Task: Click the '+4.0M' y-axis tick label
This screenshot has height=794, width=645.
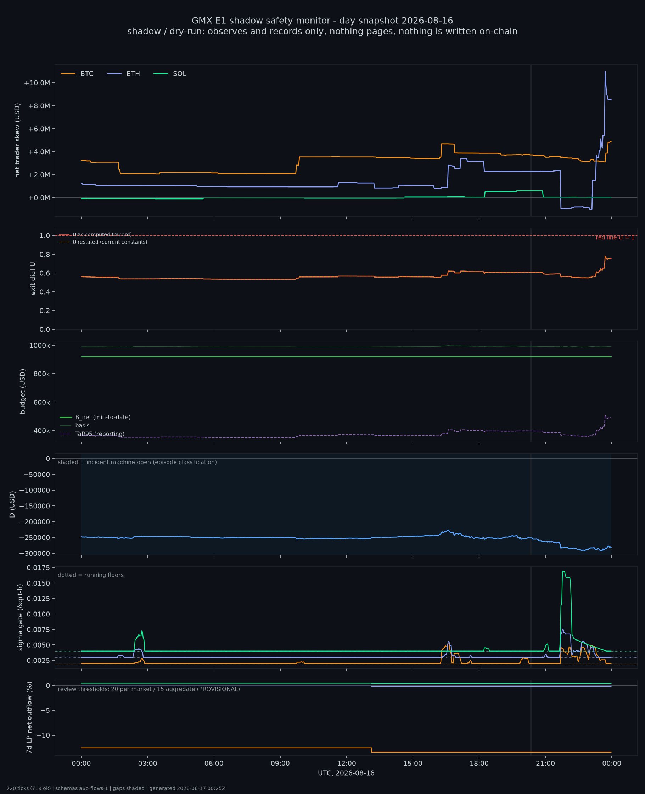Action: pos(39,152)
